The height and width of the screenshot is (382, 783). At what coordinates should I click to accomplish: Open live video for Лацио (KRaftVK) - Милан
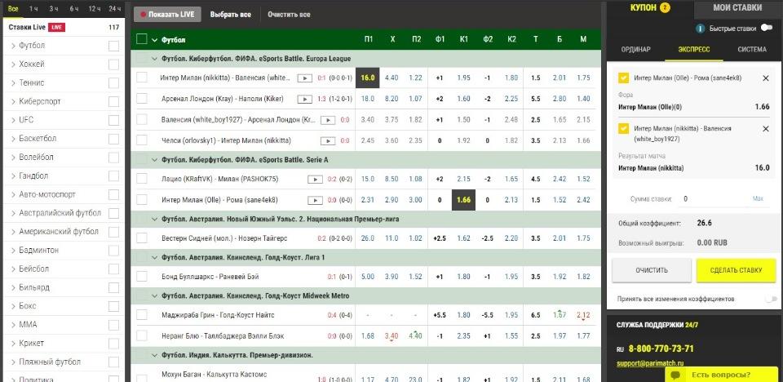click(315, 179)
